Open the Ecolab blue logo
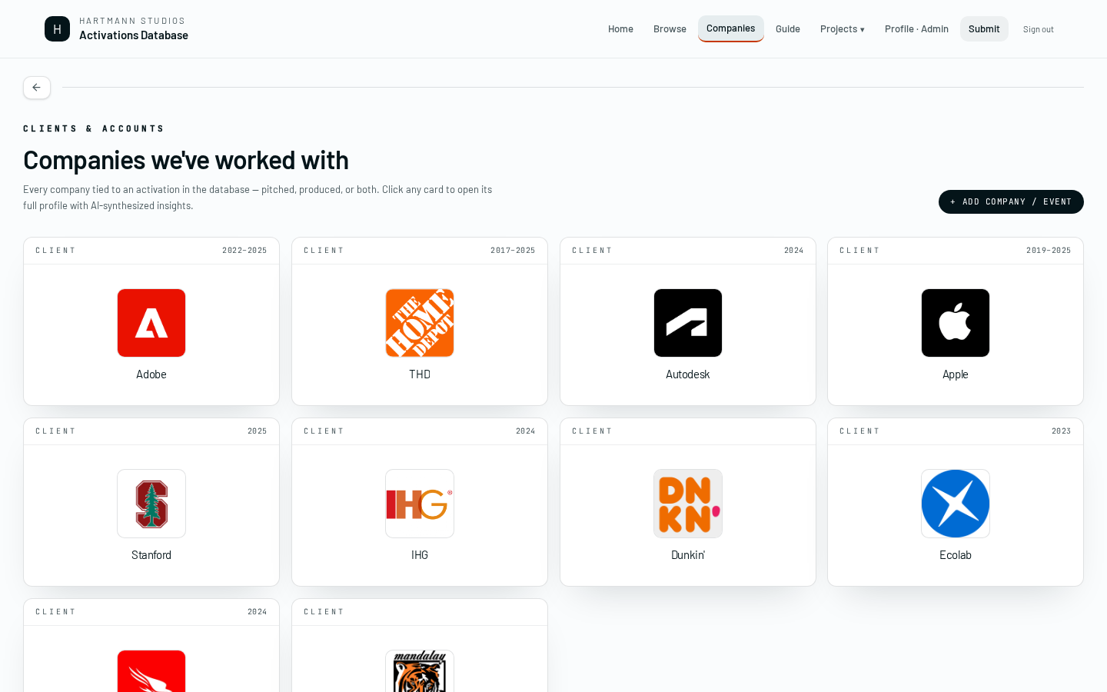 (x=956, y=504)
